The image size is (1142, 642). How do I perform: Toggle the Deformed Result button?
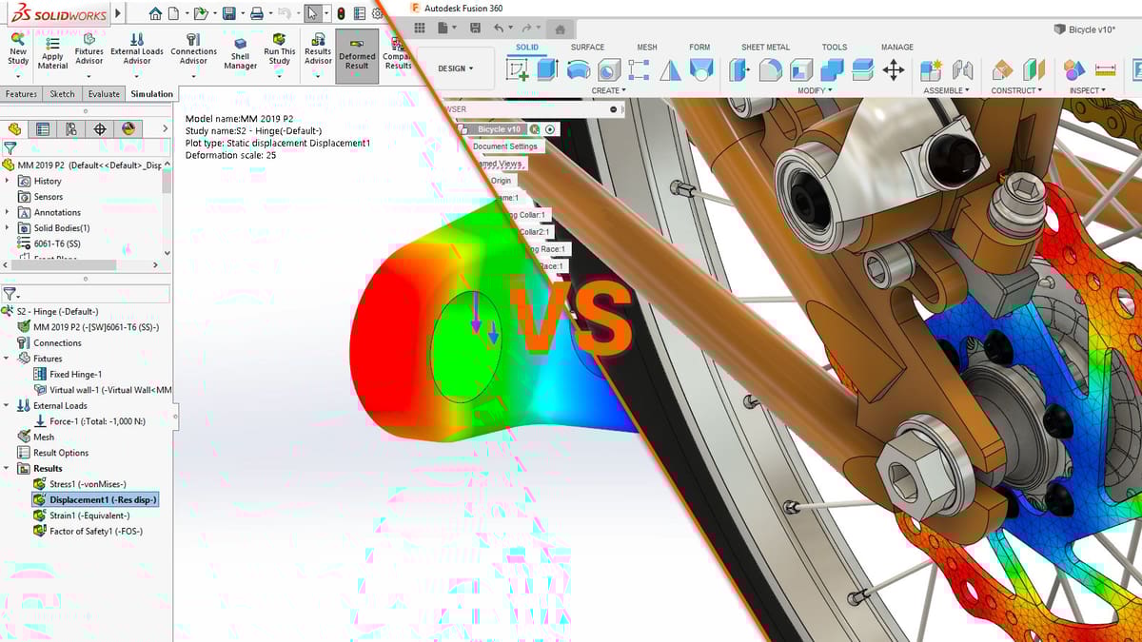357,54
